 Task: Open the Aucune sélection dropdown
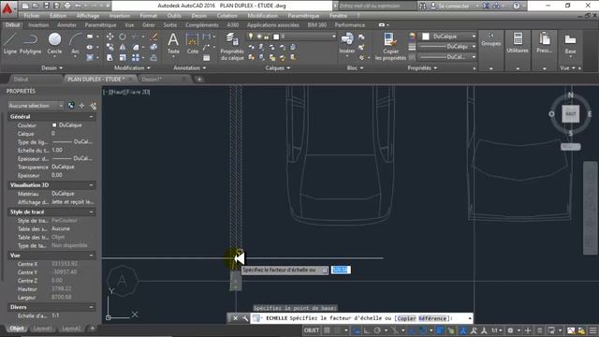tap(36, 106)
